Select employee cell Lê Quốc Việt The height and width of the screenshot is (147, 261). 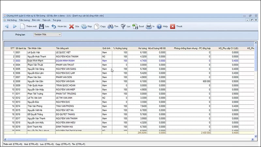(x=41, y=52)
